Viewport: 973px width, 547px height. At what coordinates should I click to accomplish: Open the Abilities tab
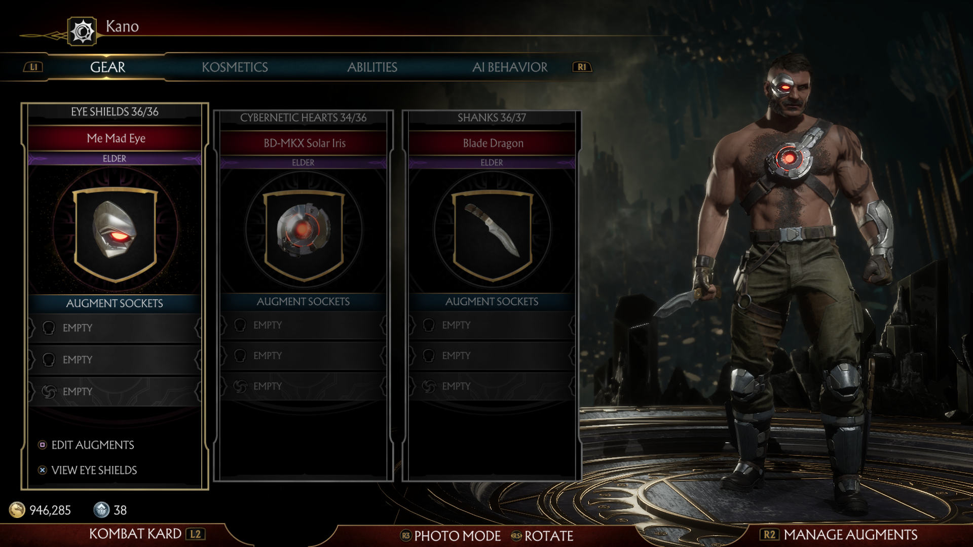372,67
